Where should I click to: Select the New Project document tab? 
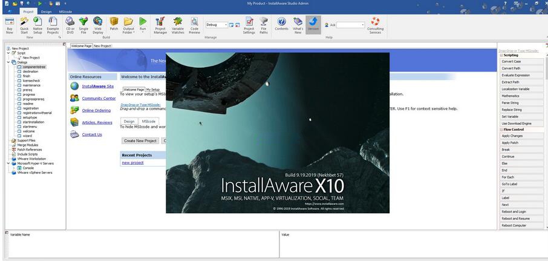pos(102,46)
